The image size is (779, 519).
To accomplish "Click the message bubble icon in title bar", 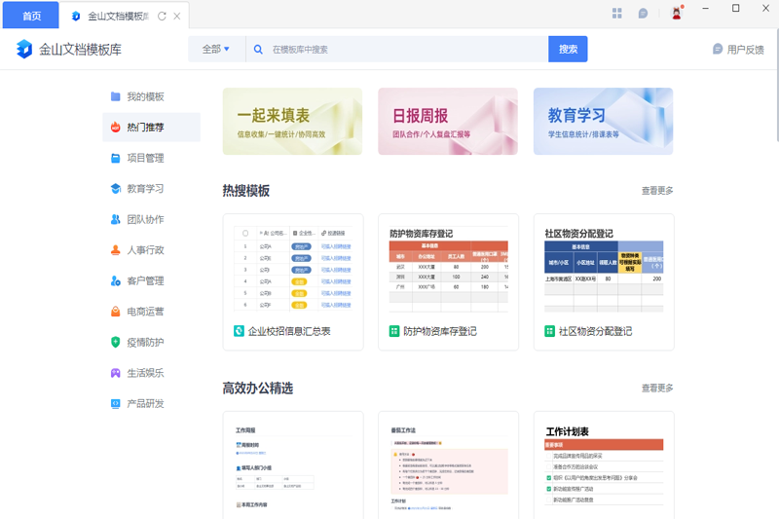I will pos(644,14).
